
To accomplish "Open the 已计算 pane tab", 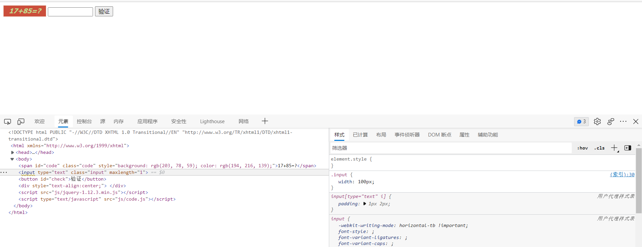I will pos(360,135).
